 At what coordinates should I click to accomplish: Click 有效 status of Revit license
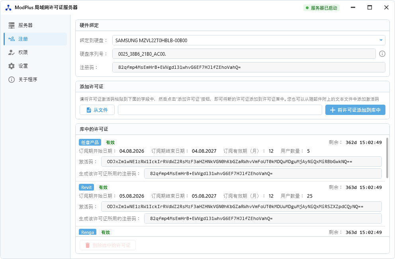tap(103, 187)
